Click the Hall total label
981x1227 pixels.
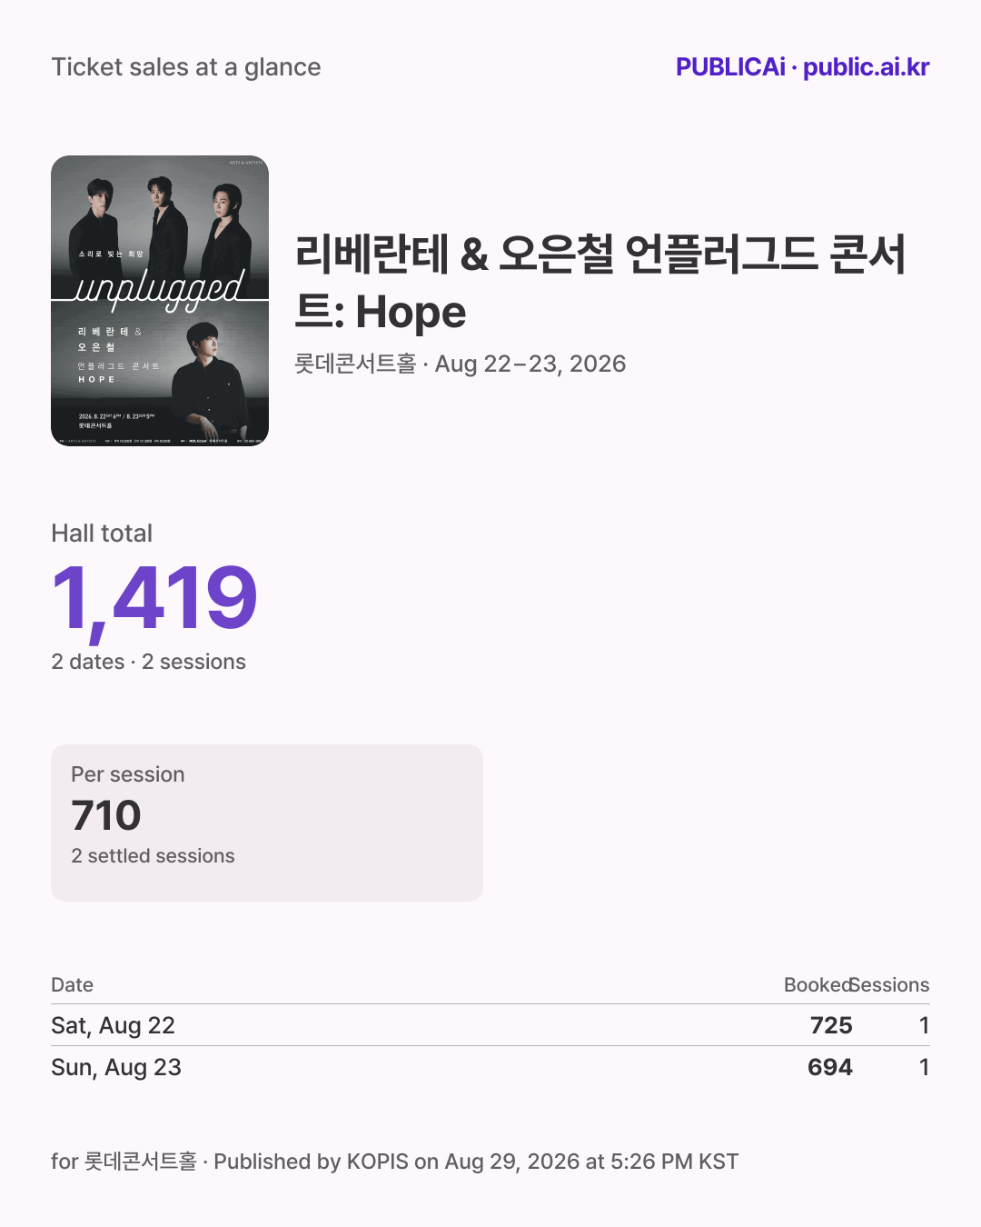point(102,534)
